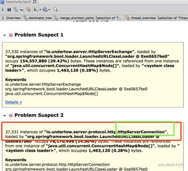The image size is (188, 171).
Task: Open the heap dump Overview info icon
Action: coord(2,9)
